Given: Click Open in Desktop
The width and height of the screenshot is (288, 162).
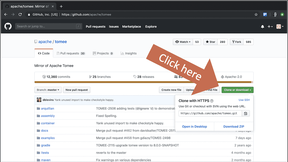Looking at the screenshot, I should [194, 126].
